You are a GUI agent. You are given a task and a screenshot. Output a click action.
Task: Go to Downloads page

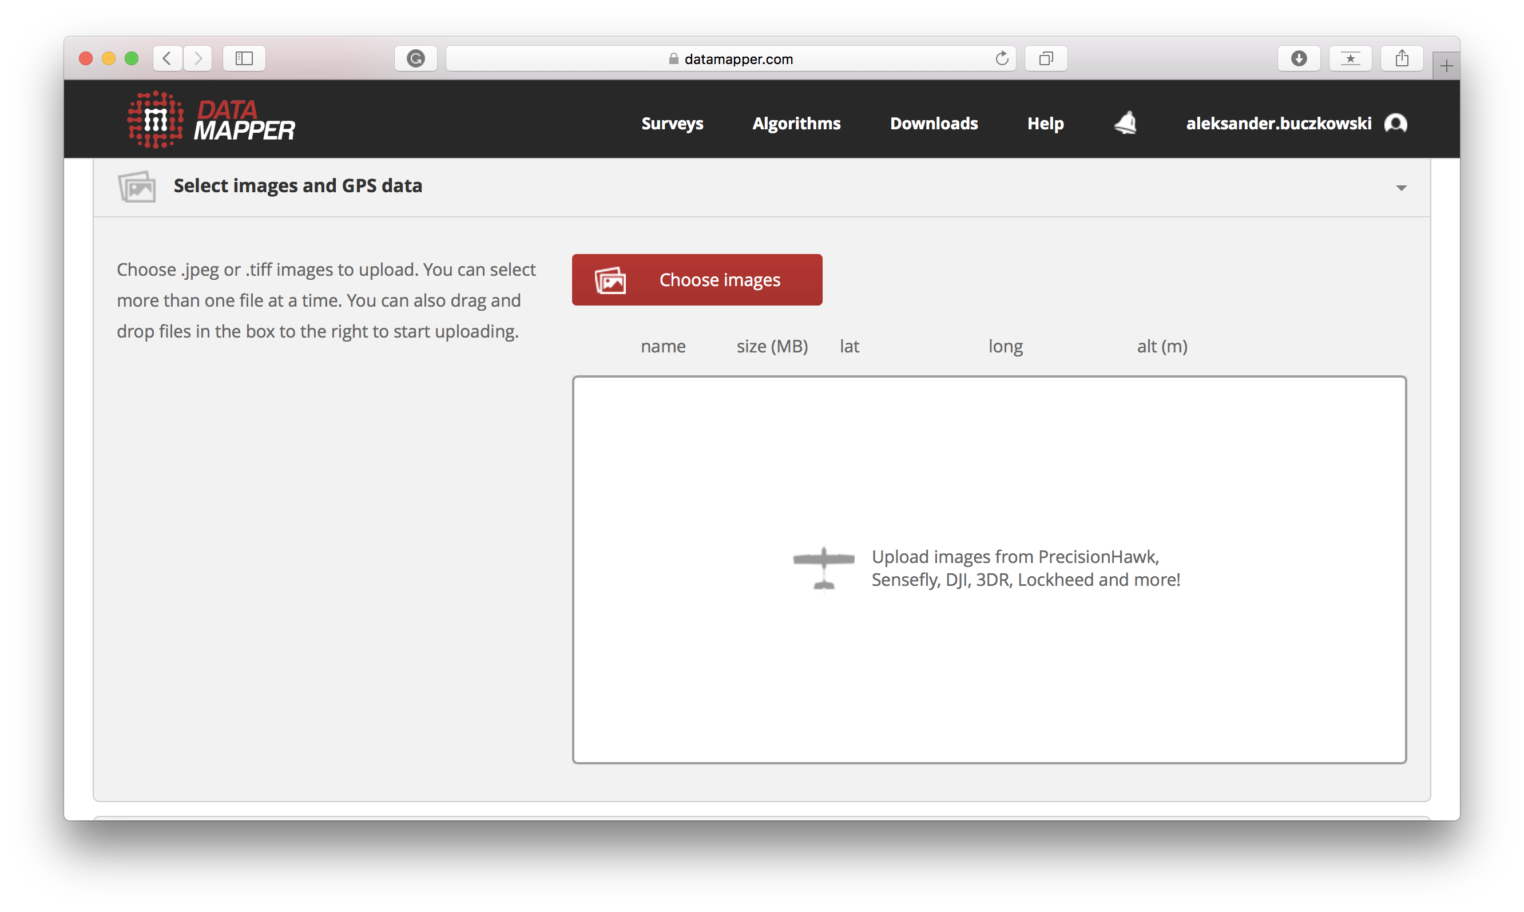pyautogui.click(x=934, y=124)
